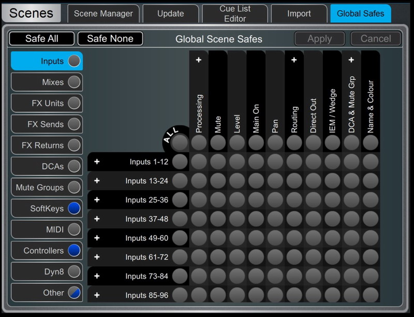Click the Scenes title button
The width and height of the screenshot is (414, 317).
31,13
